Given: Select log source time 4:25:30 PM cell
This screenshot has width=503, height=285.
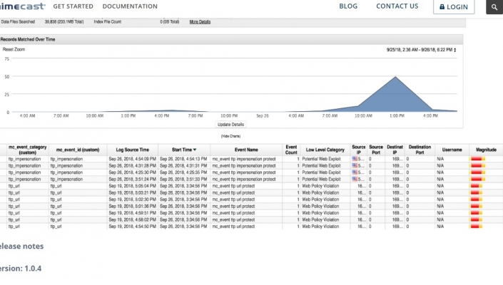Looking at the screenshot, I should point(132,172).
